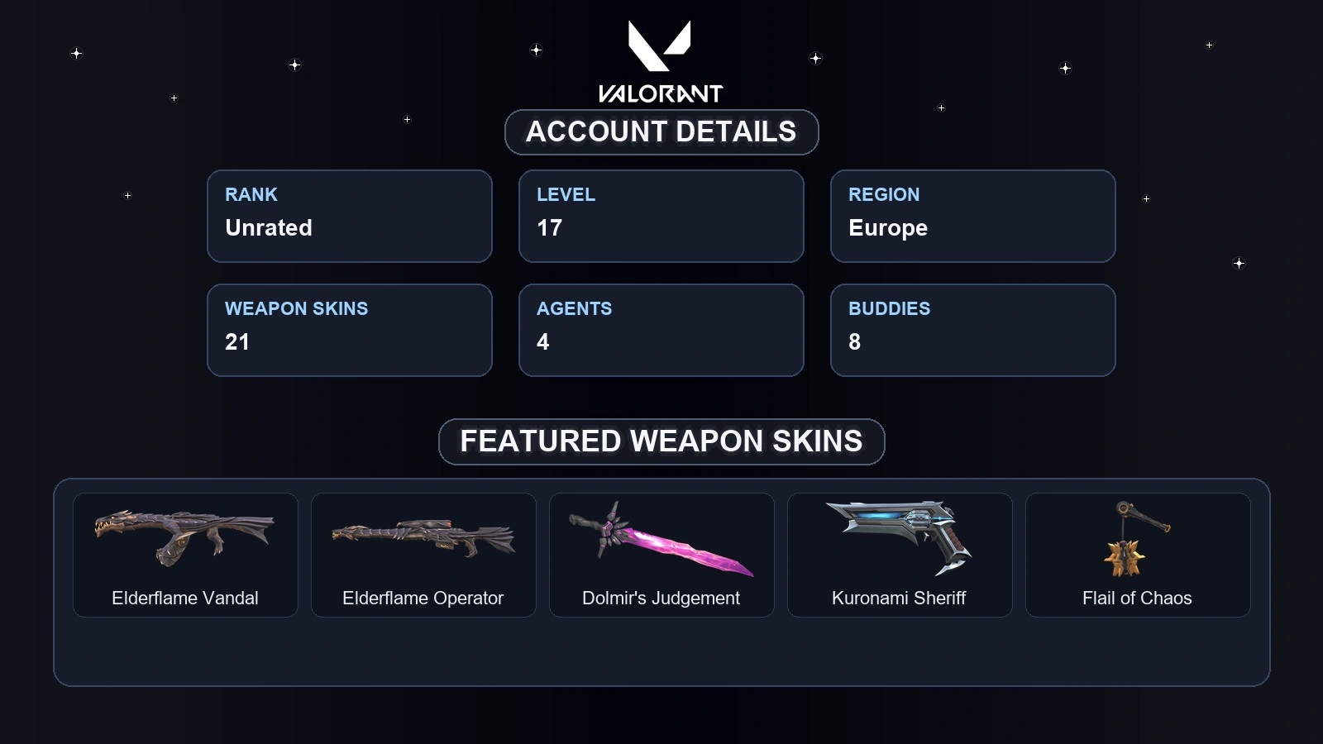Screen dimensions: 1323x744
Task: Open the Rank Unrated card
Action: (350, 217)
